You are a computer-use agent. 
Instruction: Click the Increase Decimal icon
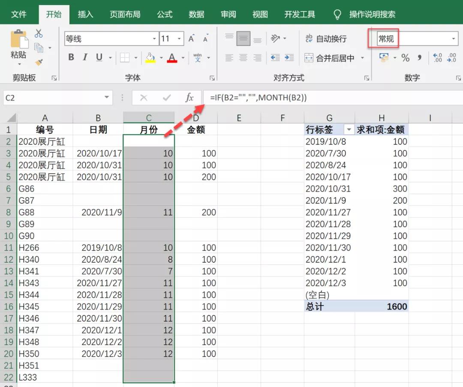pyautogui.click(x=437, y=58)
